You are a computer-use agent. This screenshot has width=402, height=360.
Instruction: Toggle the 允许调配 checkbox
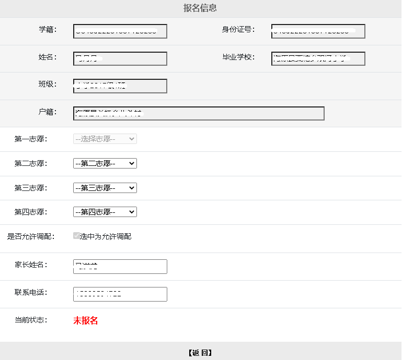tap(77, 236)
